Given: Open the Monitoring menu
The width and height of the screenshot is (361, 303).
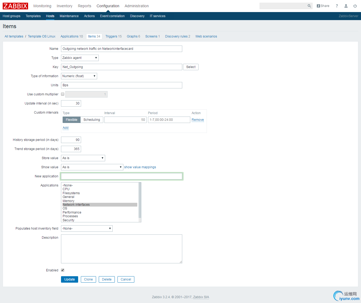Looking at the screenshot, I should coord(42,6).
